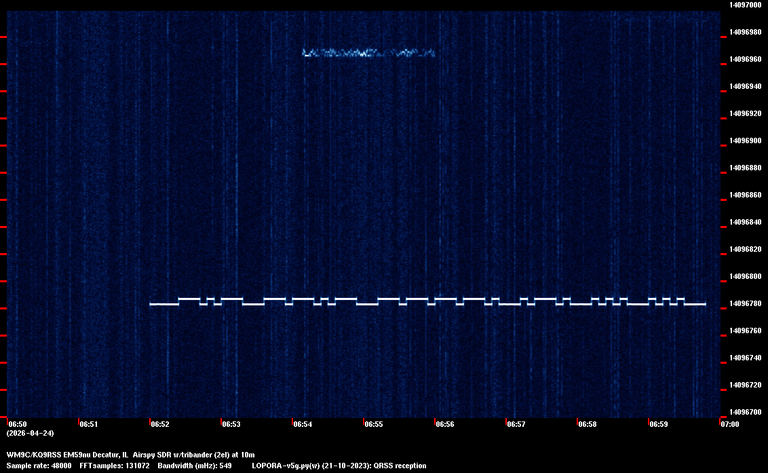Select the 06:58 time label
768x473 pixels.
(x=588, y=424)
